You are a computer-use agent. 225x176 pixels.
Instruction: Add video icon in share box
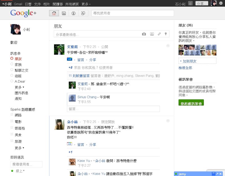point(152,34)
